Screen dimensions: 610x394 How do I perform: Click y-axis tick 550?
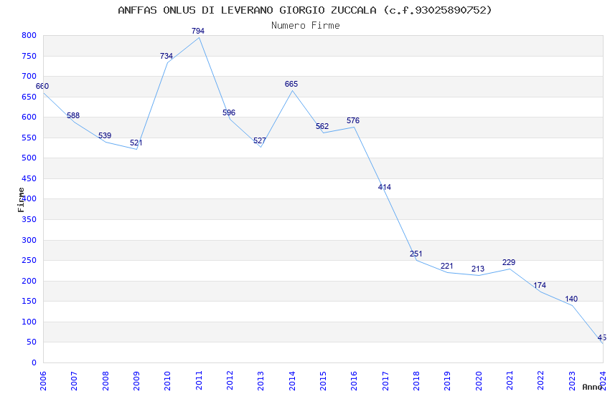(29, 138)
